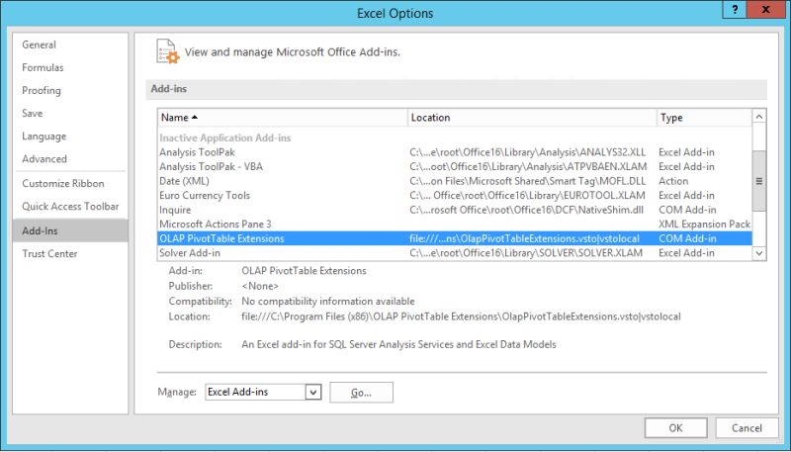Viewport: 791px width, 452px height.
Task: Click the SOLVER.XLAM location cell
Action: (526, 253)
